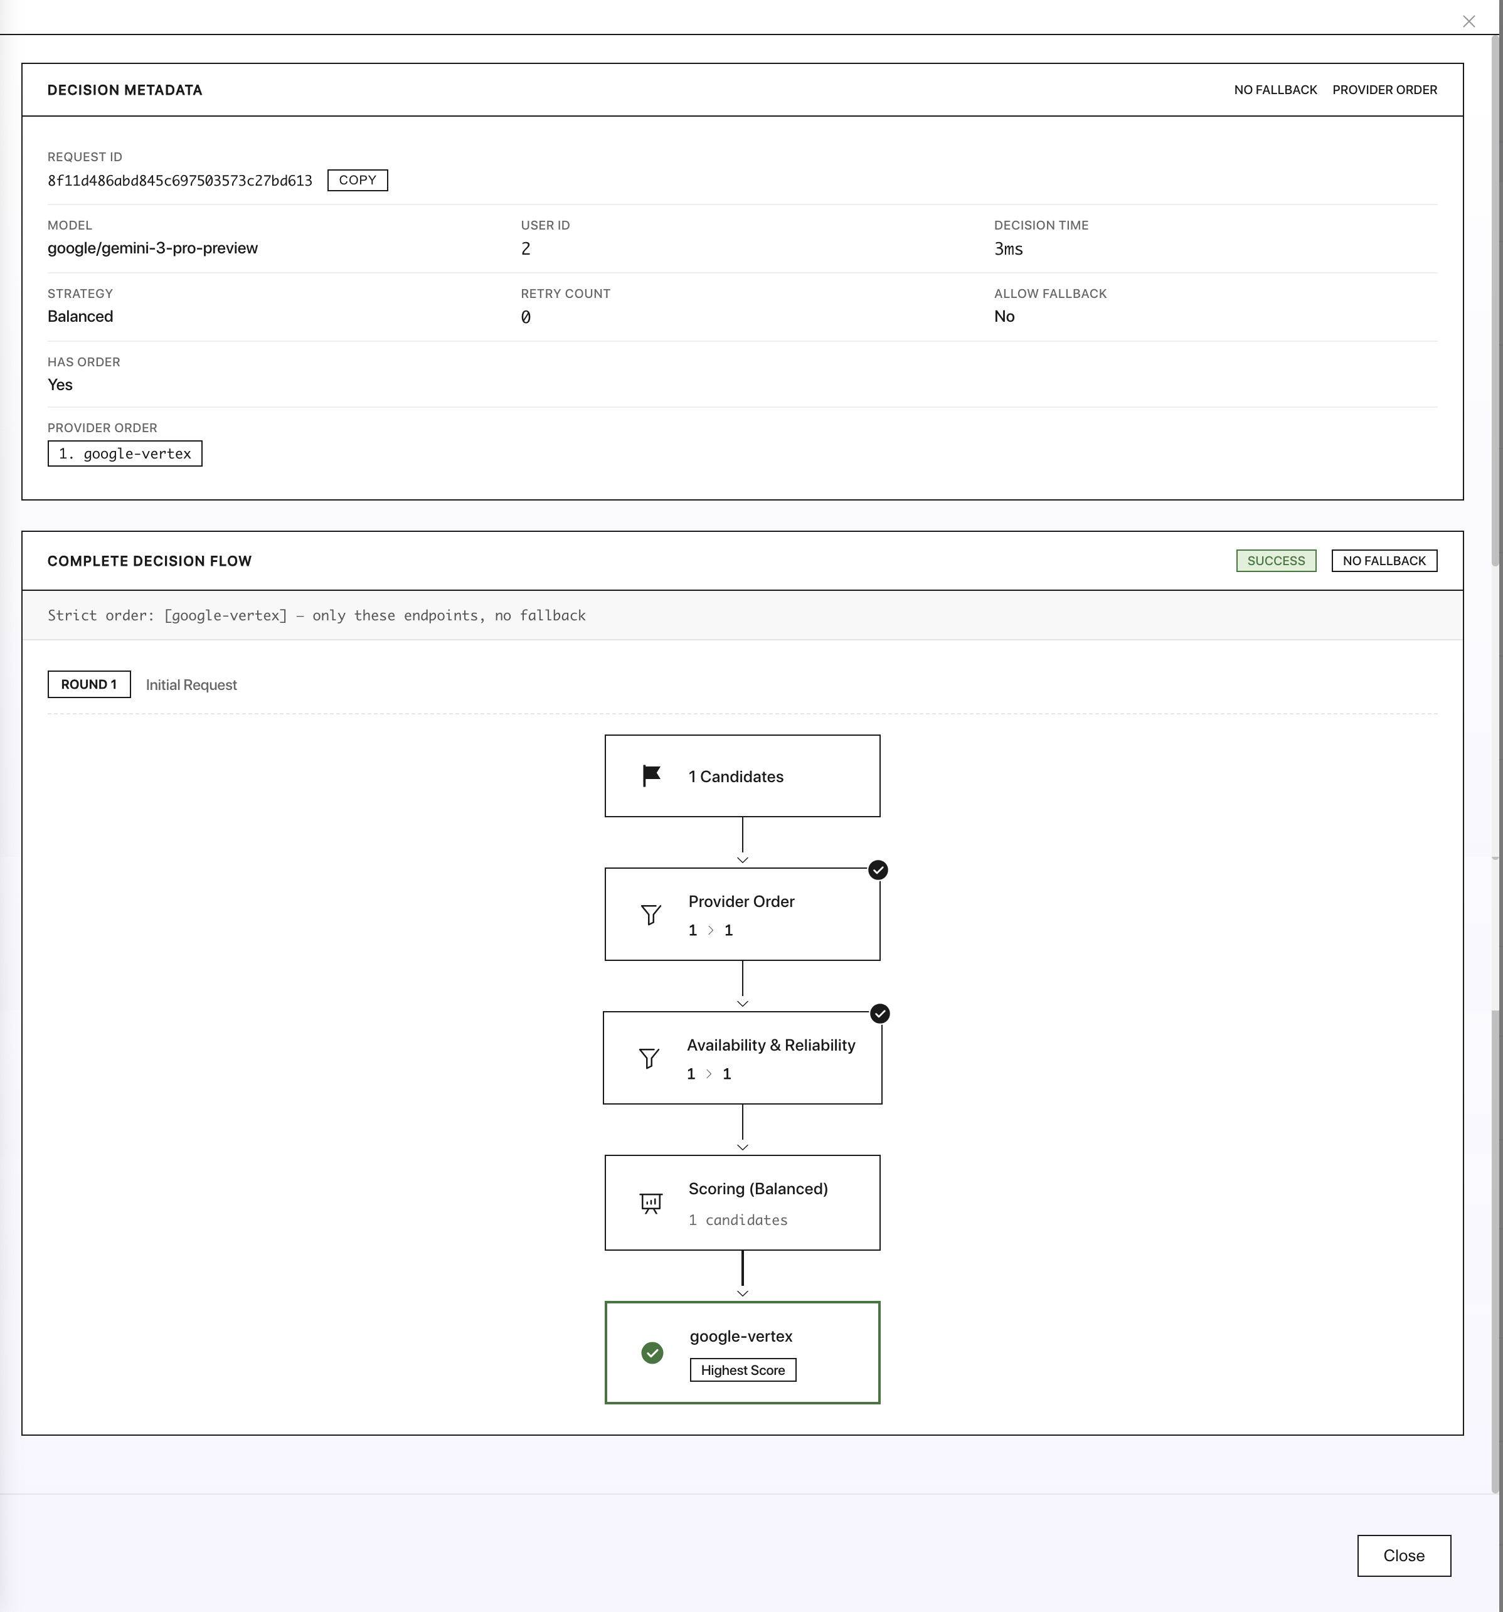Click the presentation chart icon in Scoring node
This screenshot has height=1612, width=1503.
tap(651, 1202)
